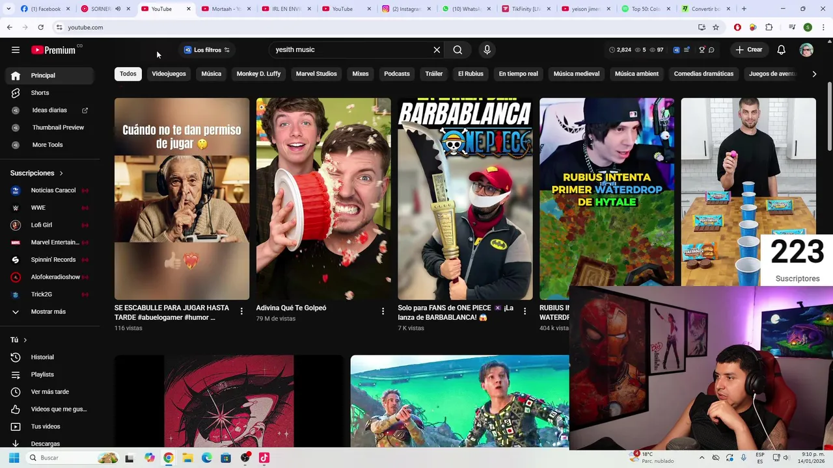The image size is (833, 468).
Task: Open the Windows Start menu
Action: [x=14, y=458]
